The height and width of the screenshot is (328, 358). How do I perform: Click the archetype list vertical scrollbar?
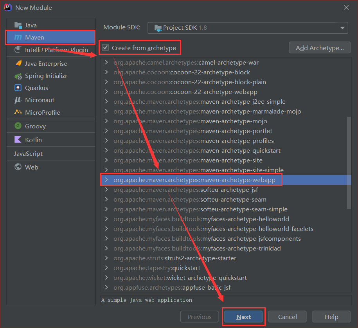349,162
